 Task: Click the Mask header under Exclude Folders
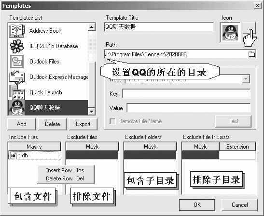point(150,147)
